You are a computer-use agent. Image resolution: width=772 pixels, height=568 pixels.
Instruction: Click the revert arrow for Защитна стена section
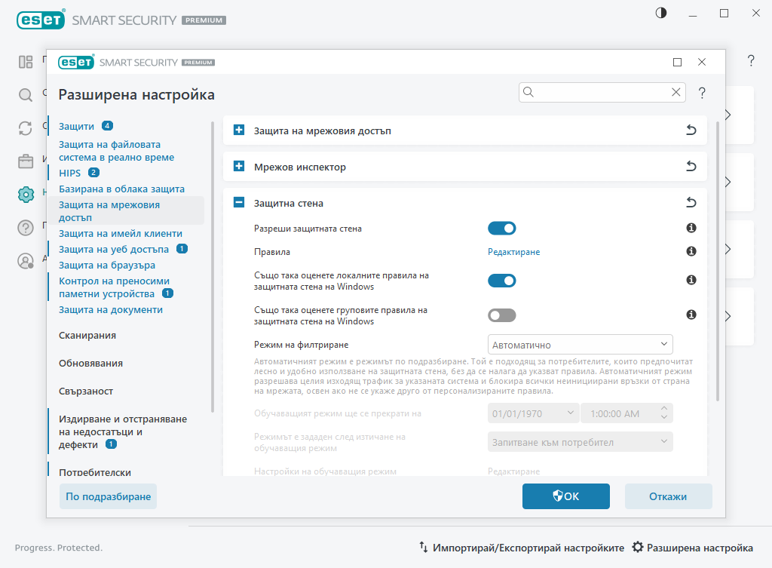tap(691, 203)
